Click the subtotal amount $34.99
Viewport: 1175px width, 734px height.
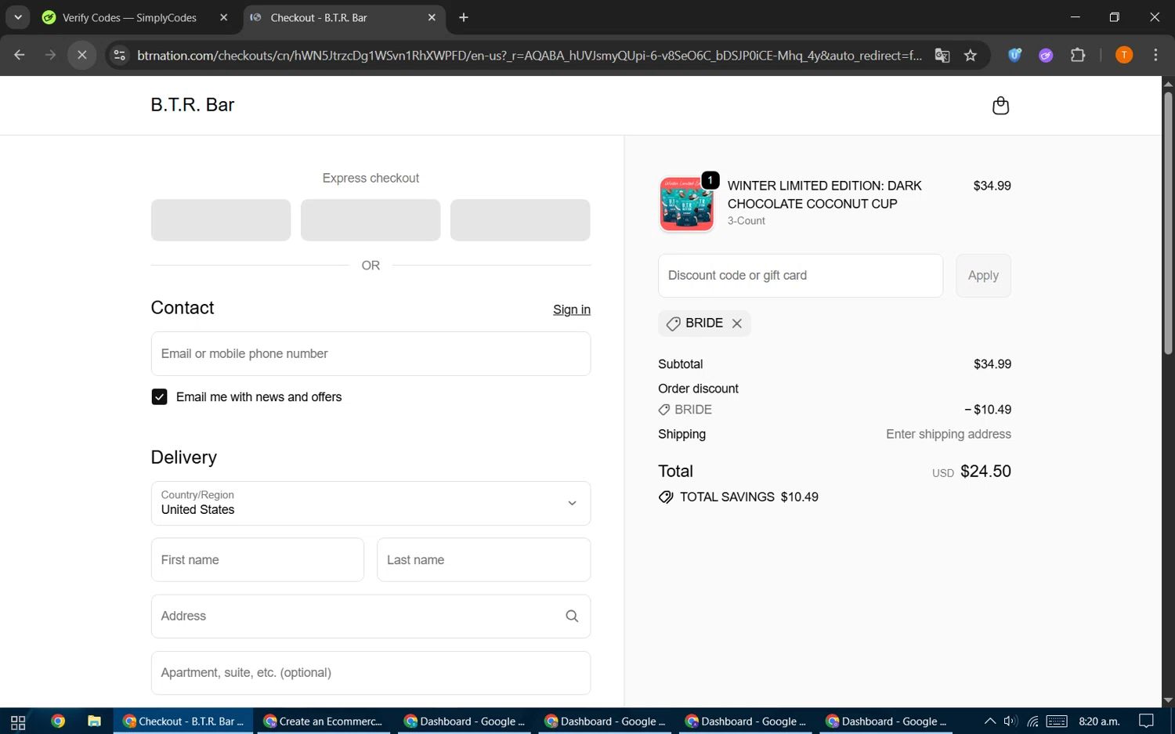[x=992, y=364]
